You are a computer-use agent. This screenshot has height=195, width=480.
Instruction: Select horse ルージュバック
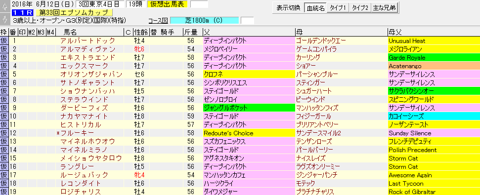(x=84, y=175)
